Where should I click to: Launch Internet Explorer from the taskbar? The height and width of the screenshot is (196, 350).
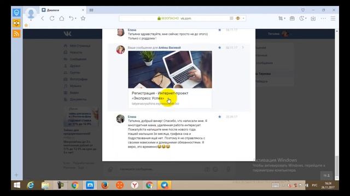pyautogui.click(x=31, y=185)
